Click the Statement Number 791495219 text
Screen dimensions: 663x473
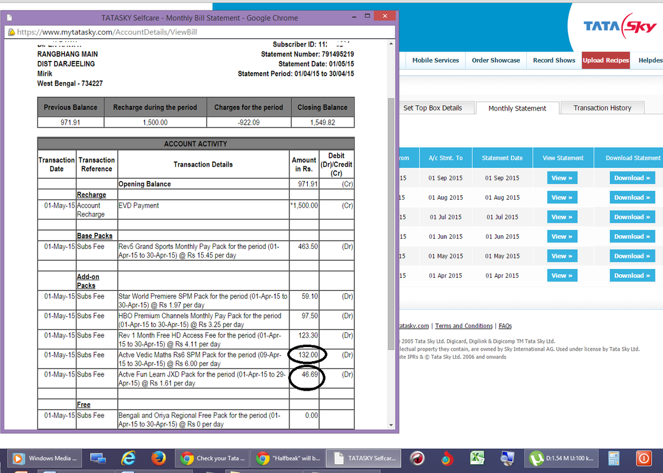tap(307, 54)
